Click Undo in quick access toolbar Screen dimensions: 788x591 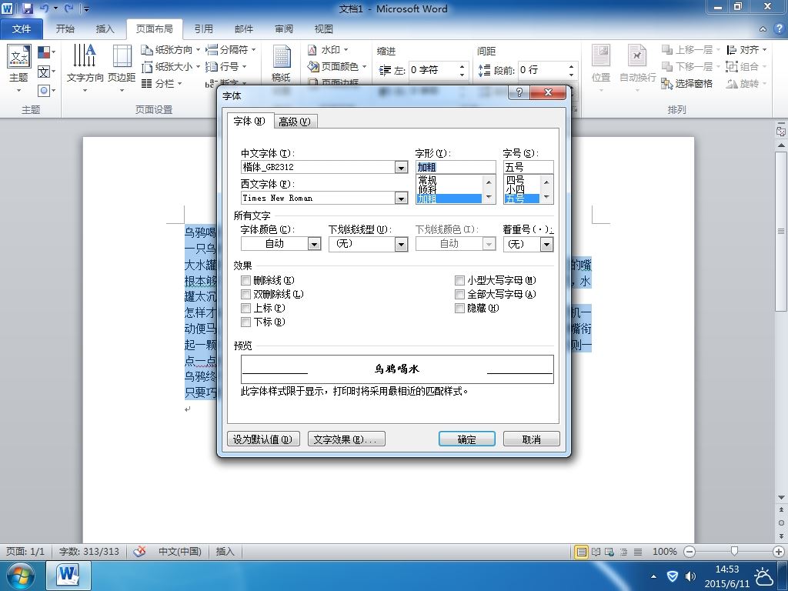click(x=44, y=8)
